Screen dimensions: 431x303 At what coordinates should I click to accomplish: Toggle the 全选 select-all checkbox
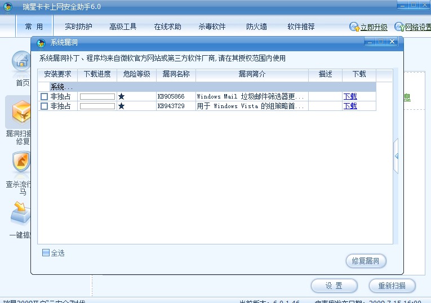(46, 253)
